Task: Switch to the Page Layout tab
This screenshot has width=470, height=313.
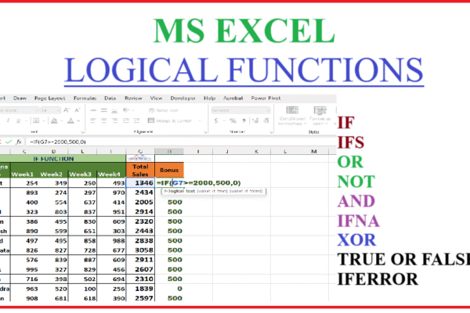Action: (50, 99)
